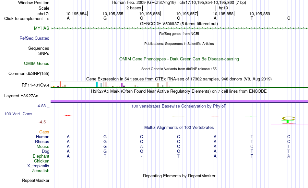Click the faint A in Mouse row
The height and width of the screenshot is (188, 308).
point(141,147)
